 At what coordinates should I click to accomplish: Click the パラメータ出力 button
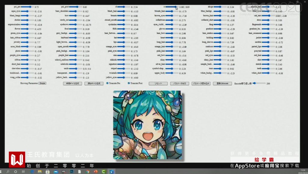pyautogui.click(x=180, y=83)
